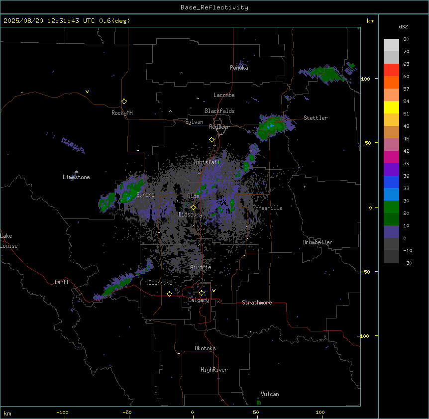Click the yellow diamond marker south of RedDeer
The width and height of the screenshot is (429, 419).
pyautogui.click(x=212, y=140)
